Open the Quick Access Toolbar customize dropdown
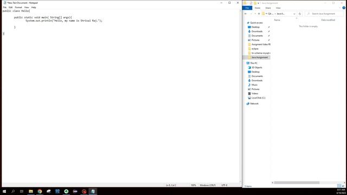The image size is (347, 195). pos(258,3)
